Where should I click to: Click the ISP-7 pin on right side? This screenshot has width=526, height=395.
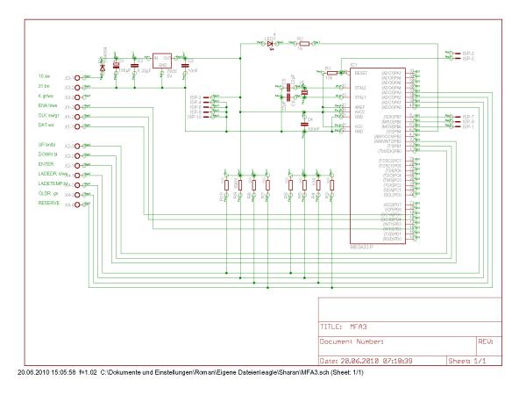[x=458, y=117]
